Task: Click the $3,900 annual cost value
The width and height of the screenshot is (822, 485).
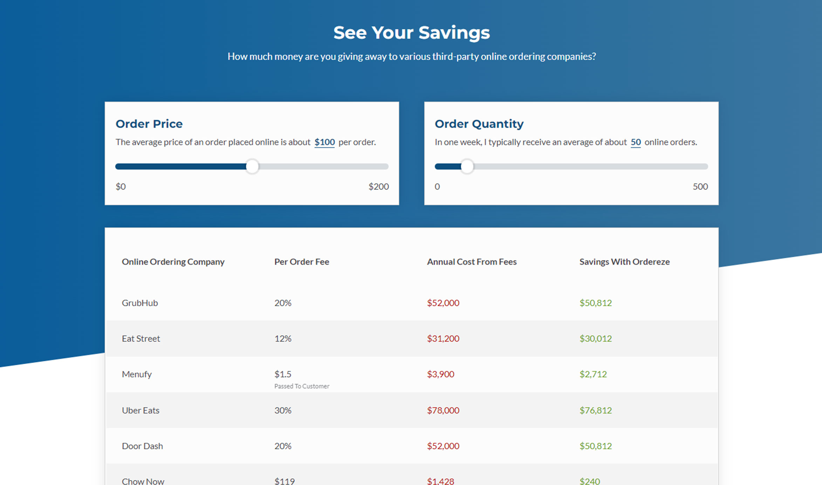Action: [x=440, y=374]
